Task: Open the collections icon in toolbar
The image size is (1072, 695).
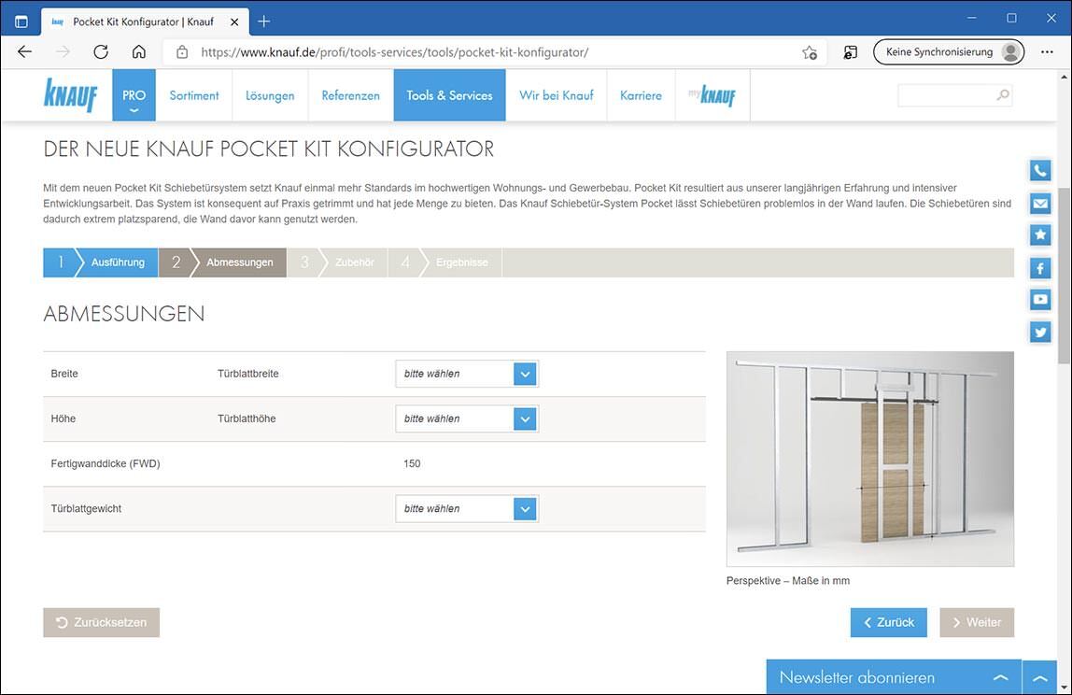Action: 850,52
